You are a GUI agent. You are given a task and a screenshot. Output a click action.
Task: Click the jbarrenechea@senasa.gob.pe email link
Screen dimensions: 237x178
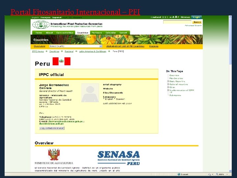pyautogui.click(x=66, y=122)
